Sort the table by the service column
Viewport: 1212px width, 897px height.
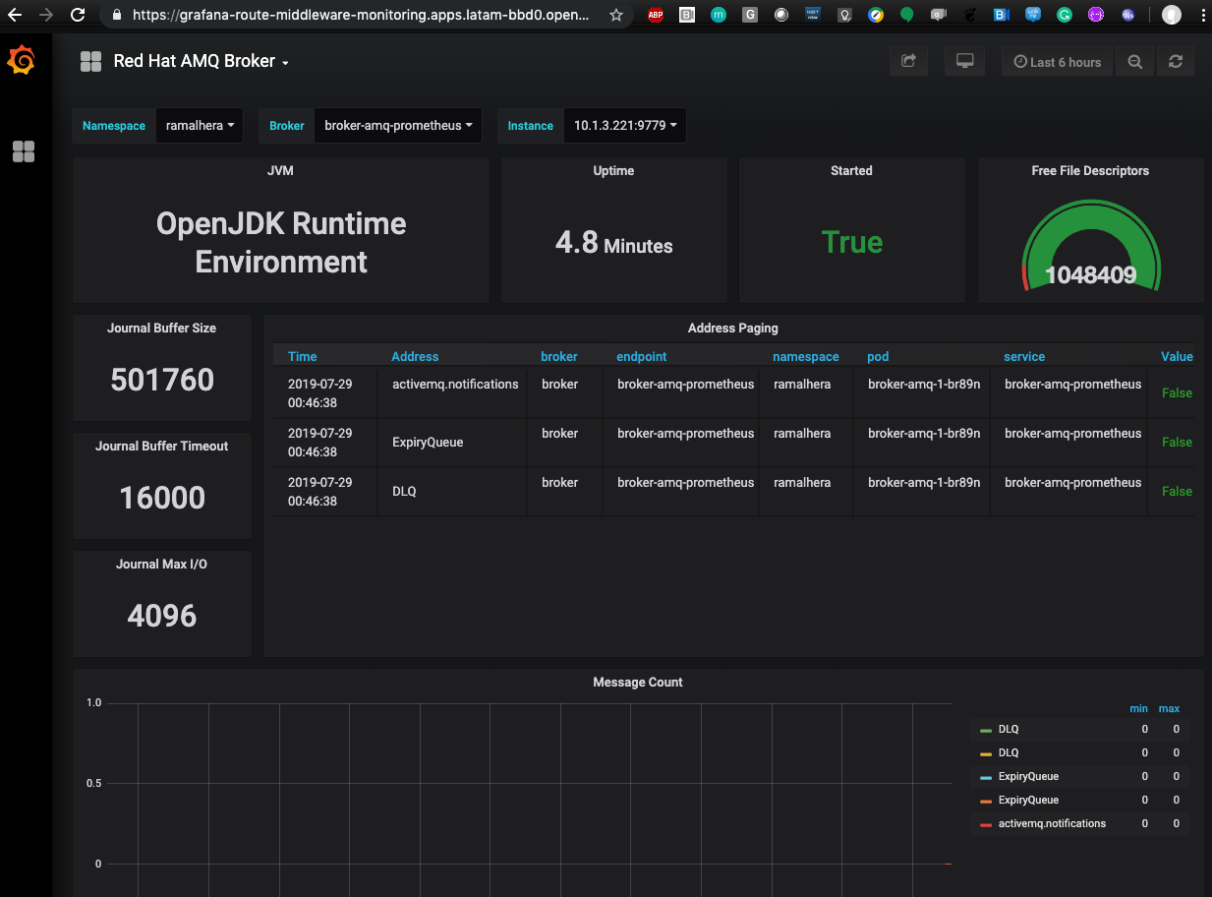click(x=1024, y=356)
